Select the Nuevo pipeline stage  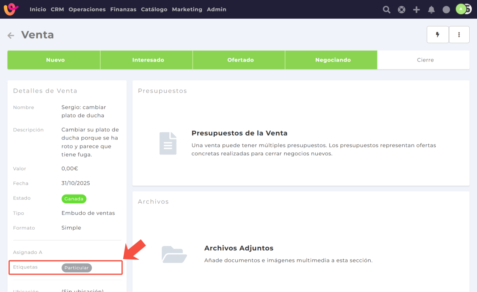[x=55, y=60]
